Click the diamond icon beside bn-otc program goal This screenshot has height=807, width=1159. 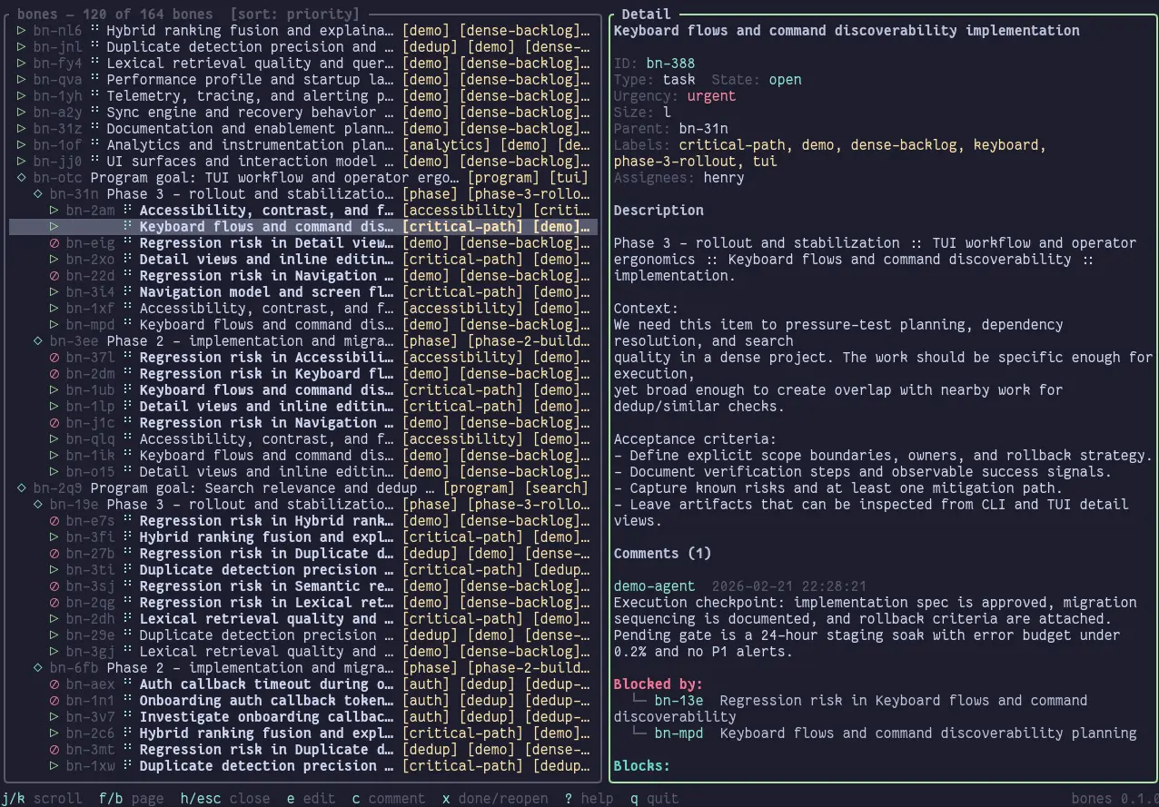21,178
